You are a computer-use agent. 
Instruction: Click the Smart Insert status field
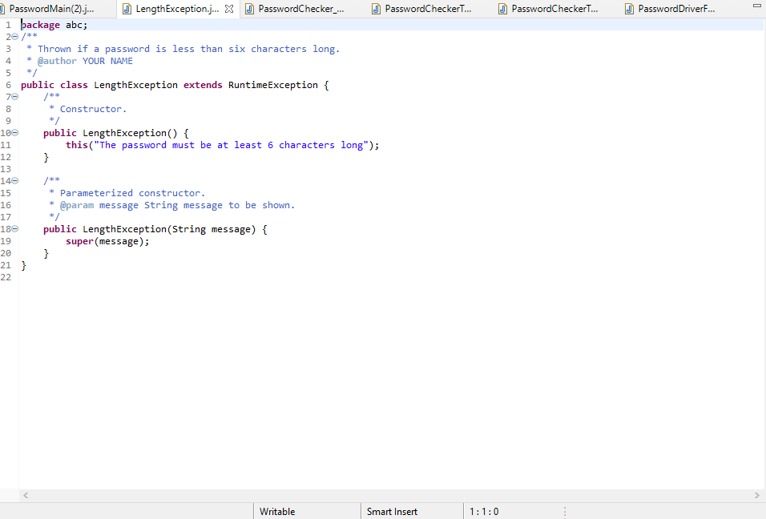412,511
